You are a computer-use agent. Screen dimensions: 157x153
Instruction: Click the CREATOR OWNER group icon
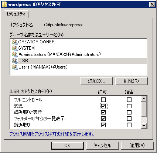click(15, 42)
